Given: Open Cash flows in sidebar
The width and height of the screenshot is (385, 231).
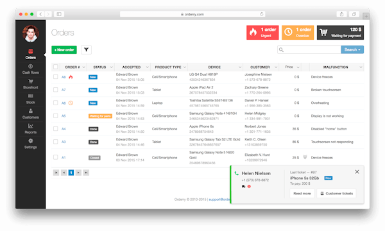Looking at the screenshot, I should 30,69.
